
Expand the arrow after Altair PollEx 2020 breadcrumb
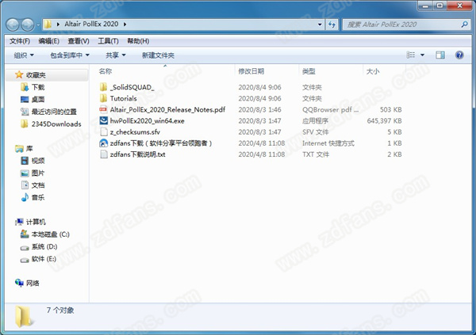pos(125,25)
